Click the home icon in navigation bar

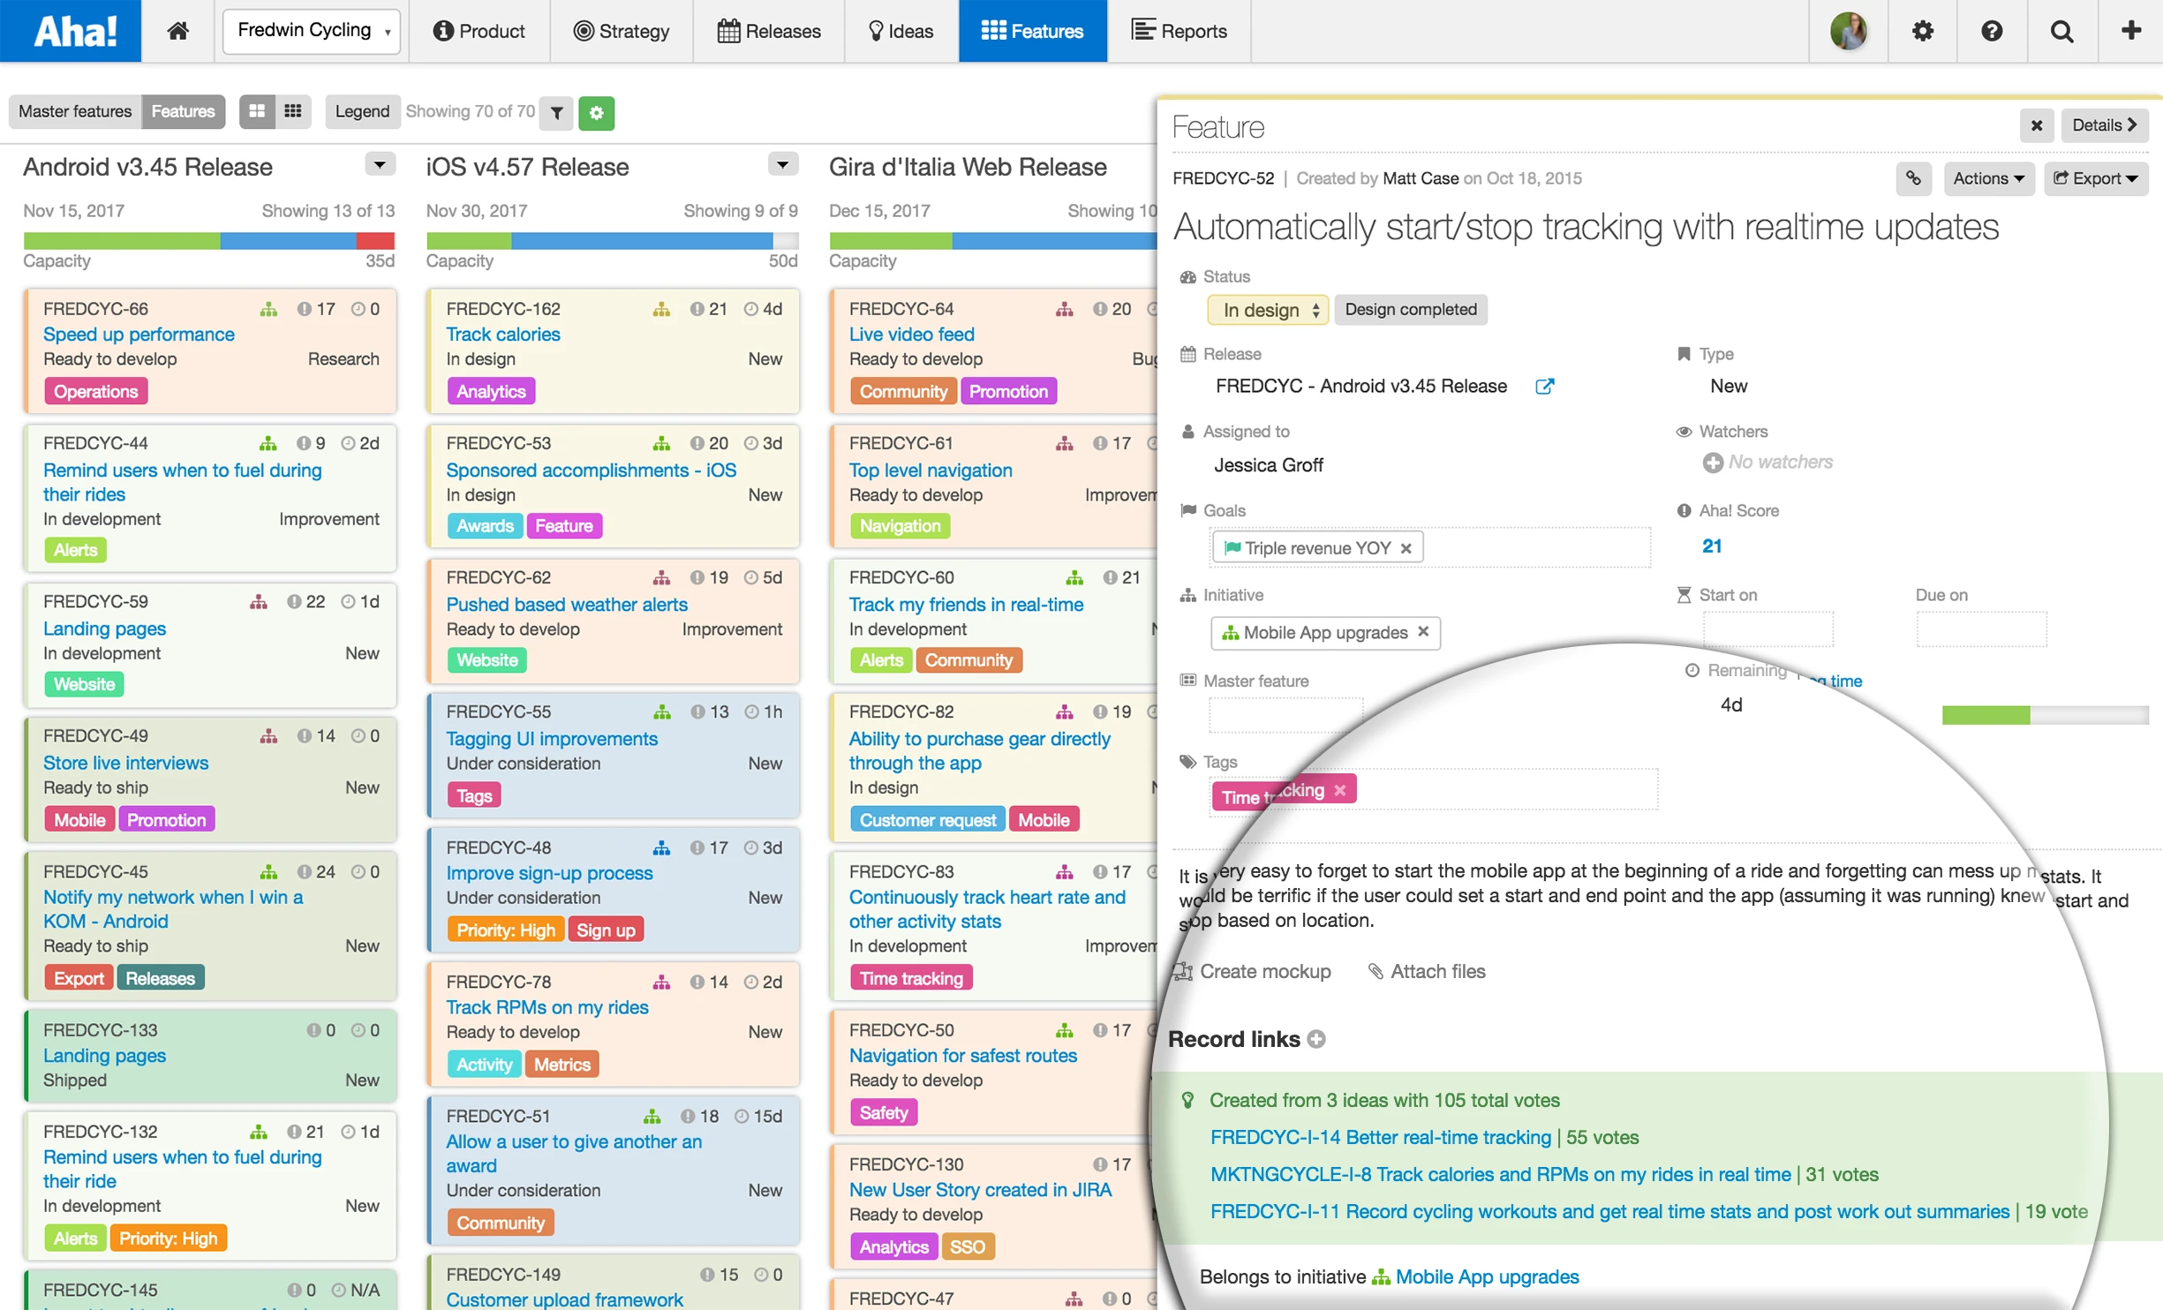[177, 31]
